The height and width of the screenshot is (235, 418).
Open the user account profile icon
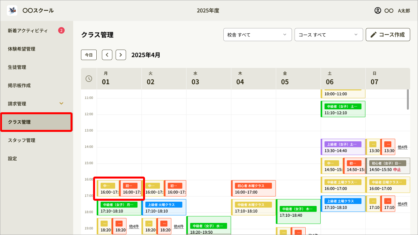pos(378,10)
